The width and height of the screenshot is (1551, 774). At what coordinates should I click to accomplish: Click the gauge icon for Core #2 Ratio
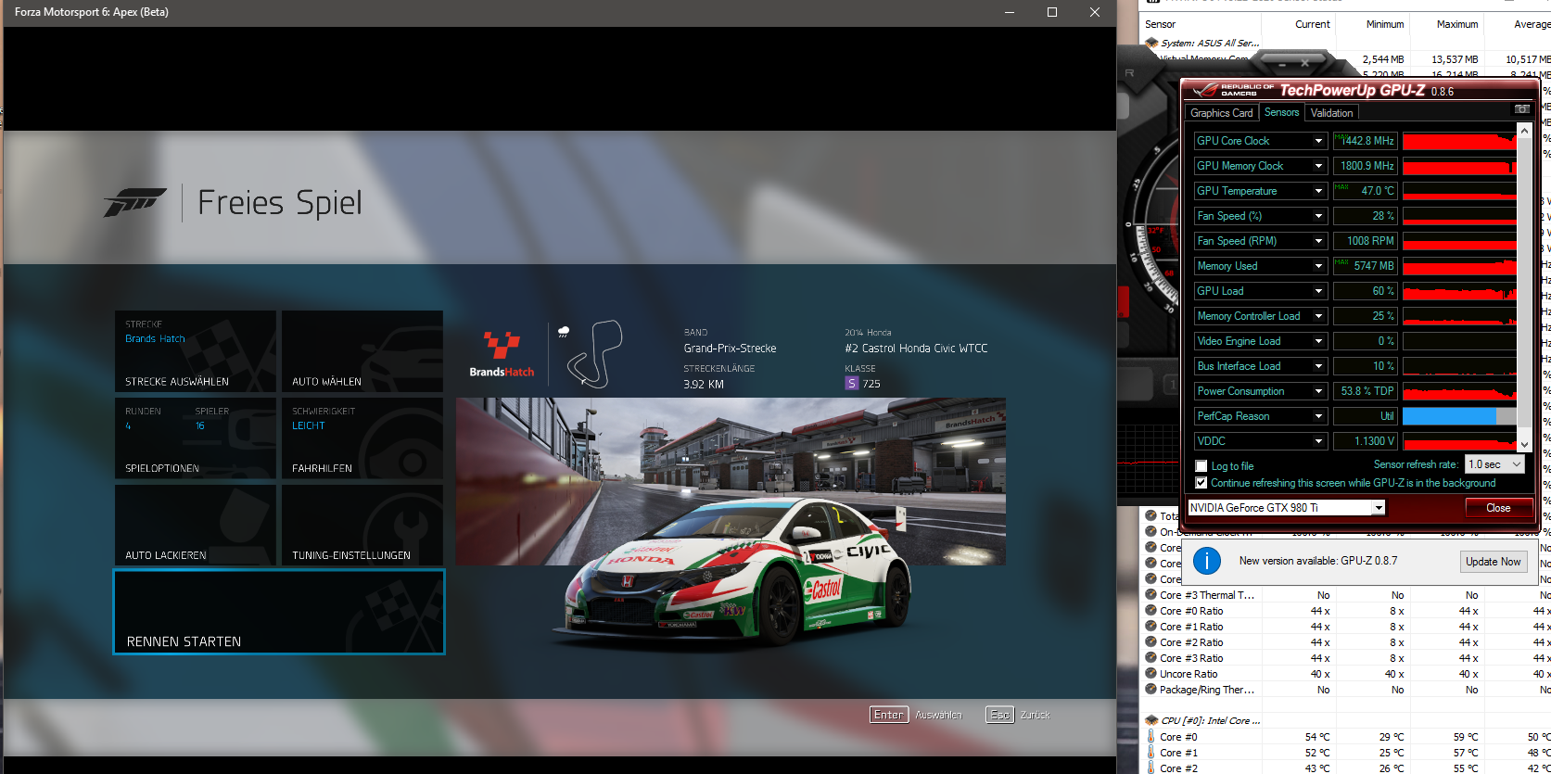click(x=1151, y=642)
